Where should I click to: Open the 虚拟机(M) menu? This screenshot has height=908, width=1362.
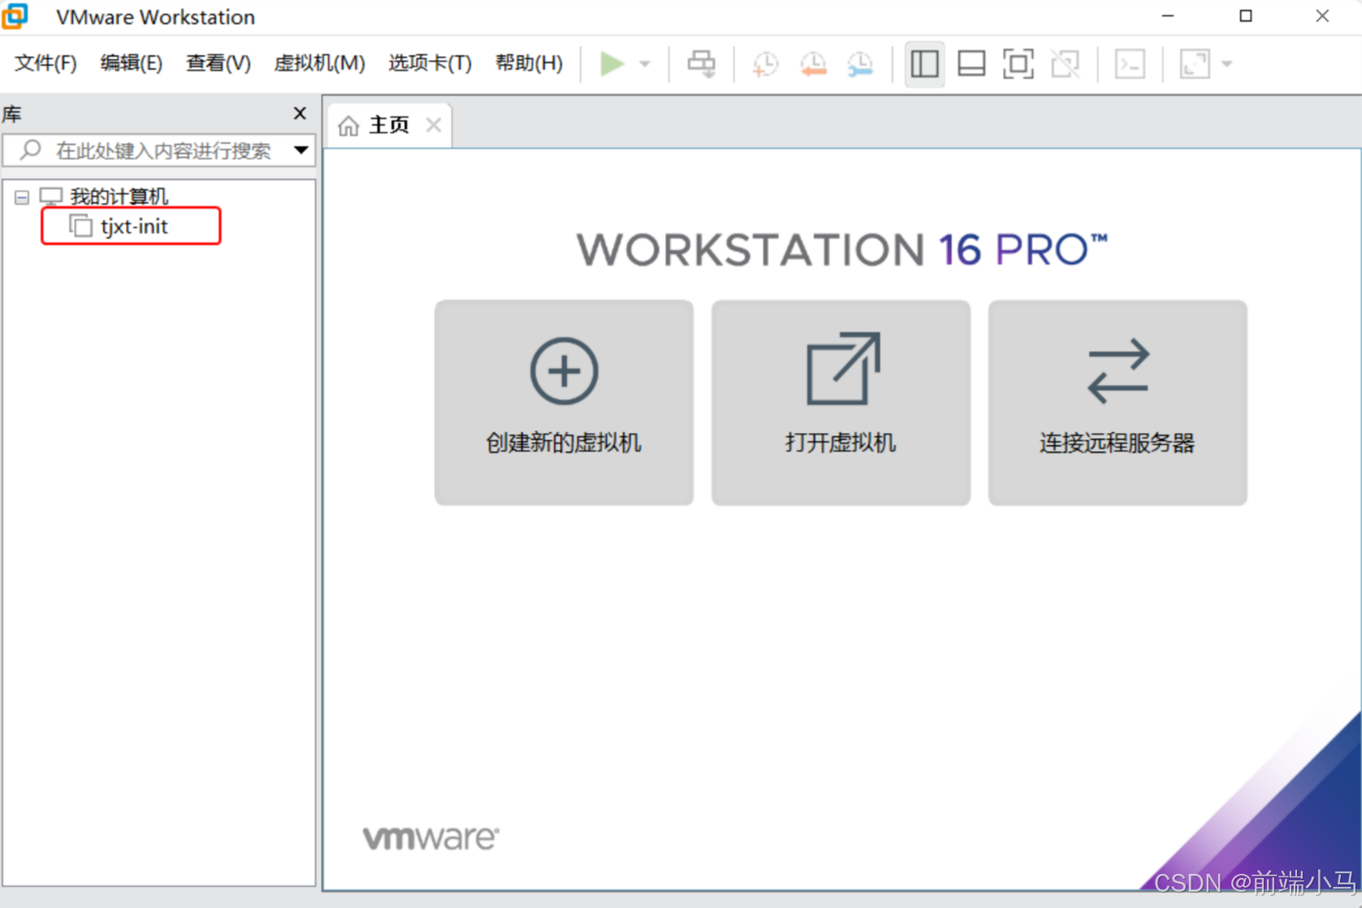pos(320,63)
